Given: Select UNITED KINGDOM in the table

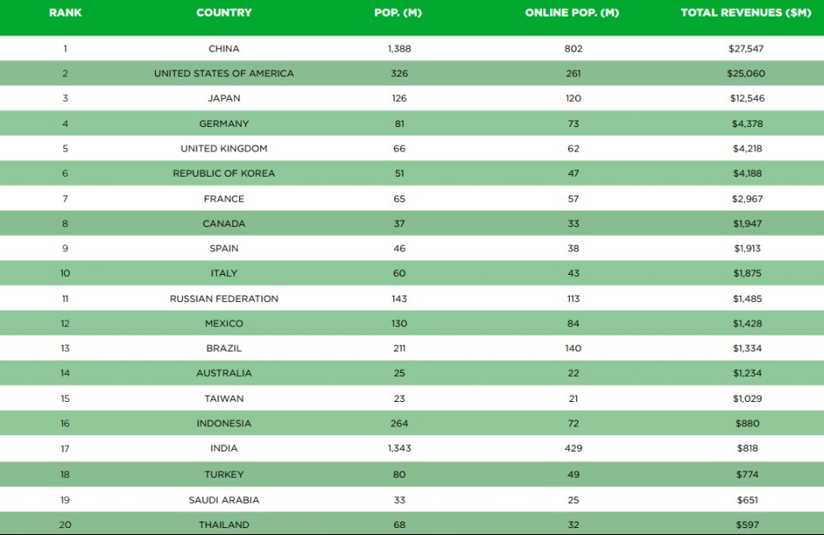Looking at the screenshot, I should coord(224,149).
